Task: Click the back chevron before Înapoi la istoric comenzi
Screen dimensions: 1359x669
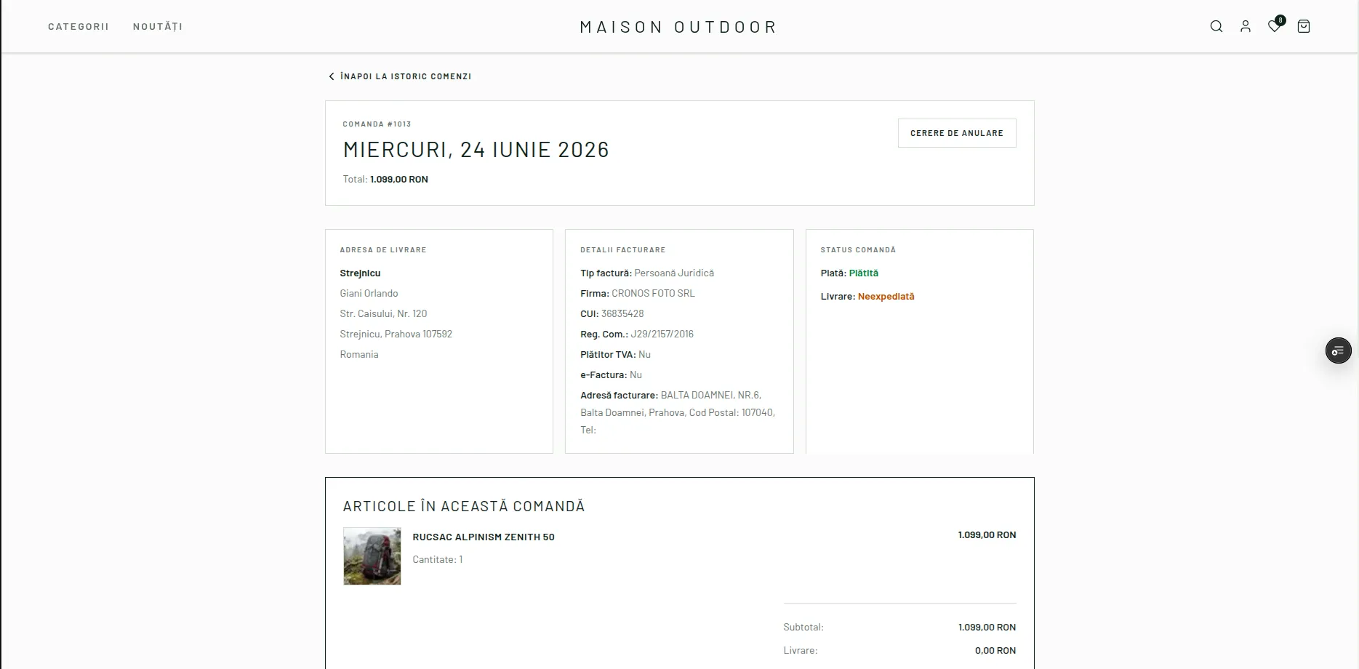Action: coord(332,76)
